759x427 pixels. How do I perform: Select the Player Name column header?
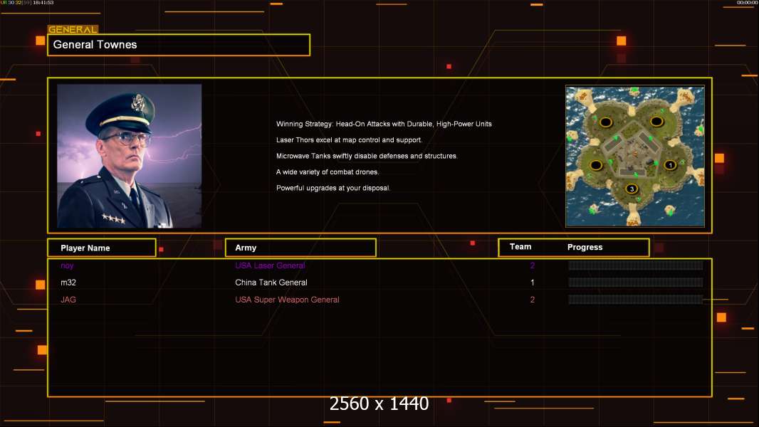click(85, 248)
